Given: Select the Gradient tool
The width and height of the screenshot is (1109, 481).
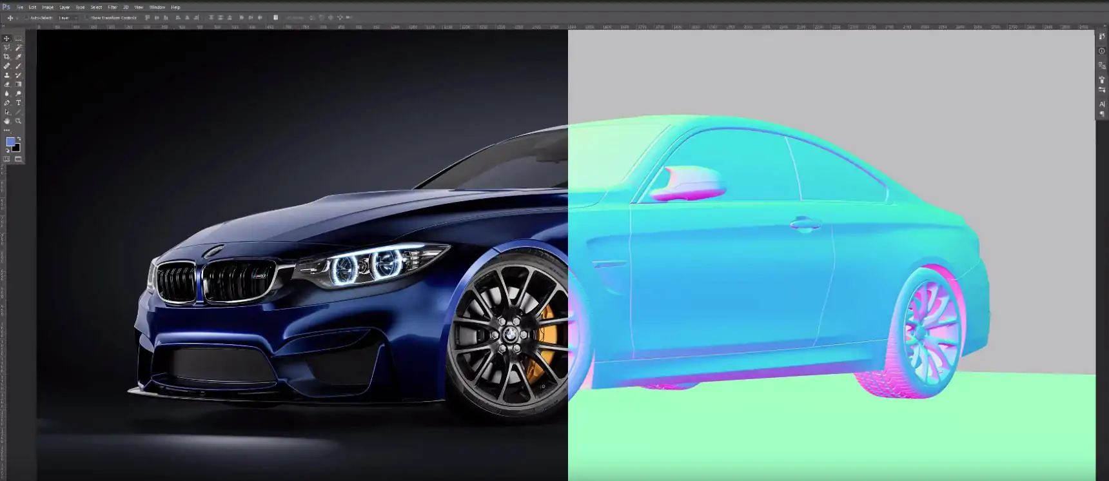Looking at the screenshot, I should tap(18, 84).
